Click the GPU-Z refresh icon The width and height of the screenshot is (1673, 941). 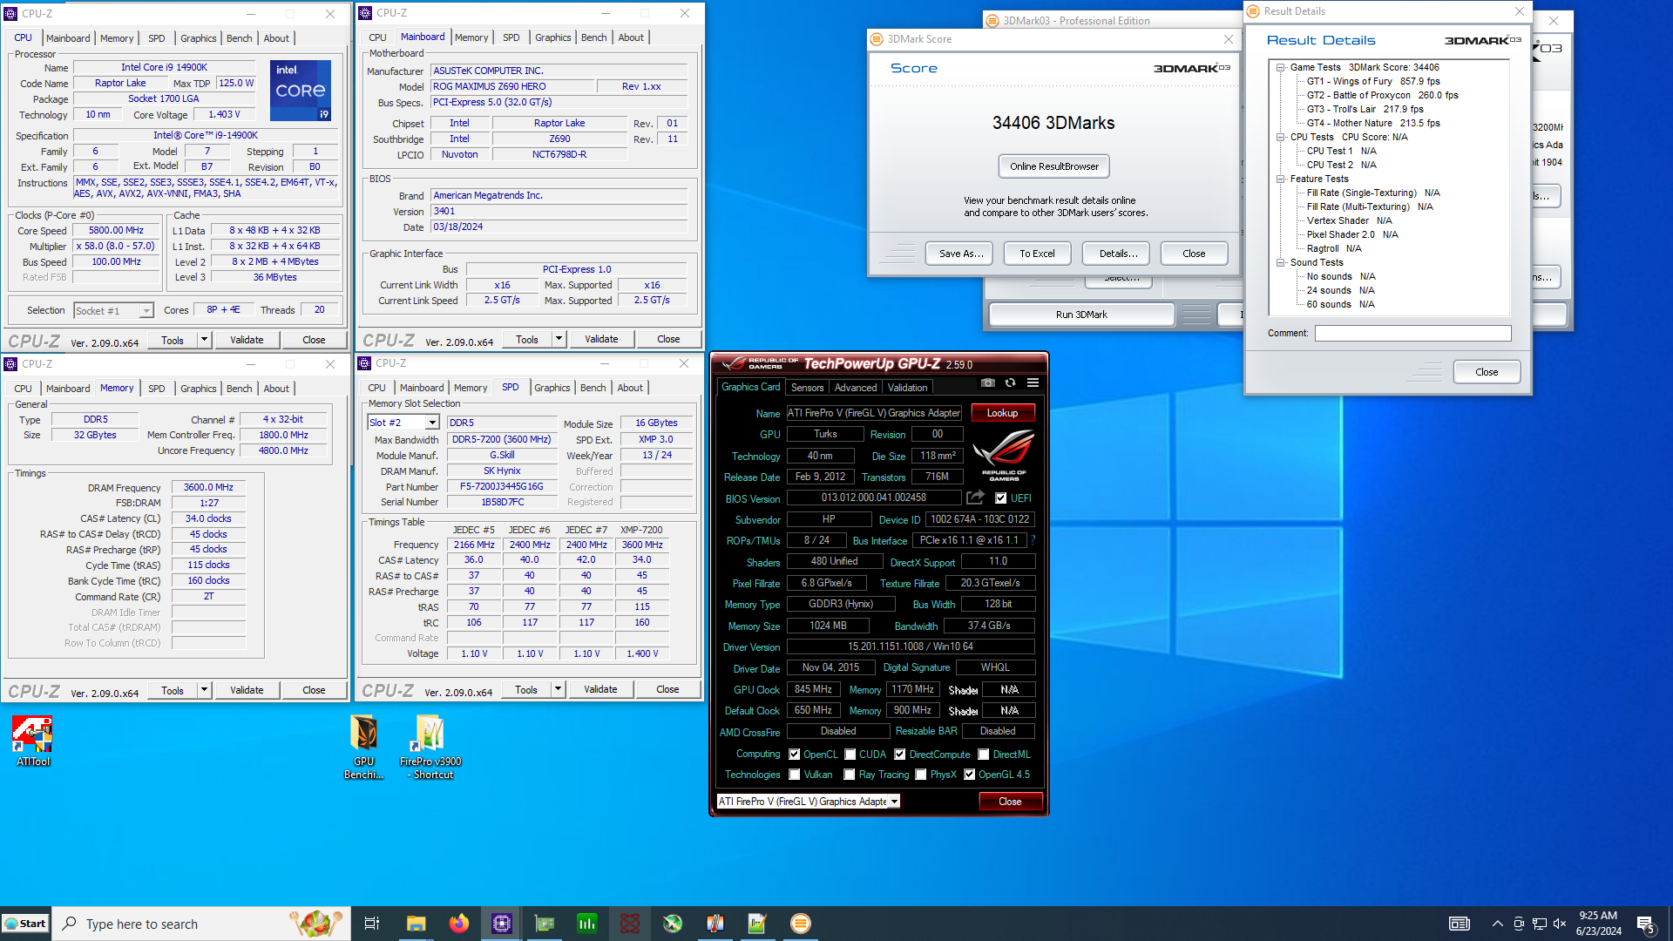point(1010,383)
